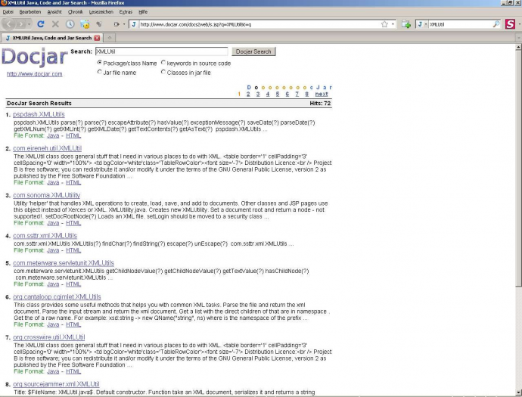Go to results page 8

pos(306,95)
